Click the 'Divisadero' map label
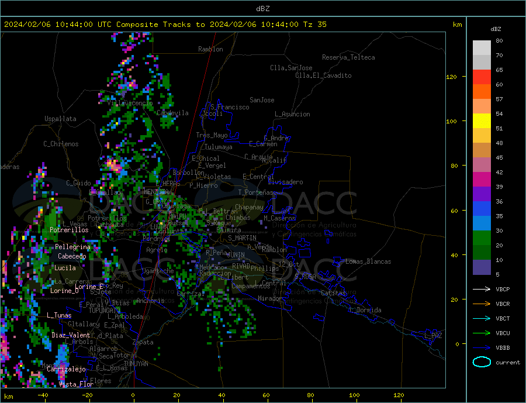The width and height of the screenshot is (526, 403). (x=285, y=182)
